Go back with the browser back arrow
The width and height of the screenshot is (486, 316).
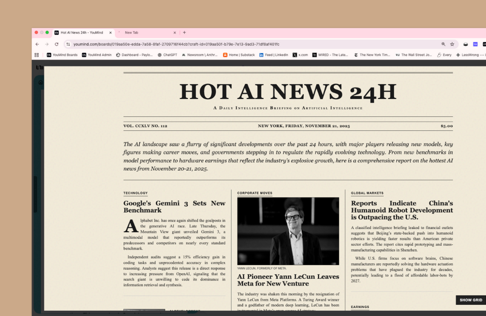point(37,44)
